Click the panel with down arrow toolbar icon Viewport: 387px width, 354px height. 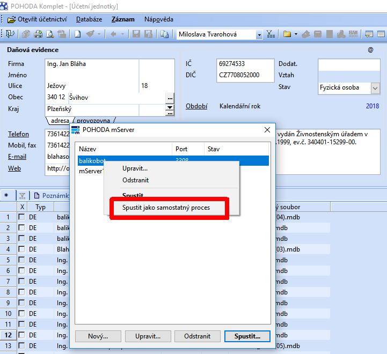(369, 34)
